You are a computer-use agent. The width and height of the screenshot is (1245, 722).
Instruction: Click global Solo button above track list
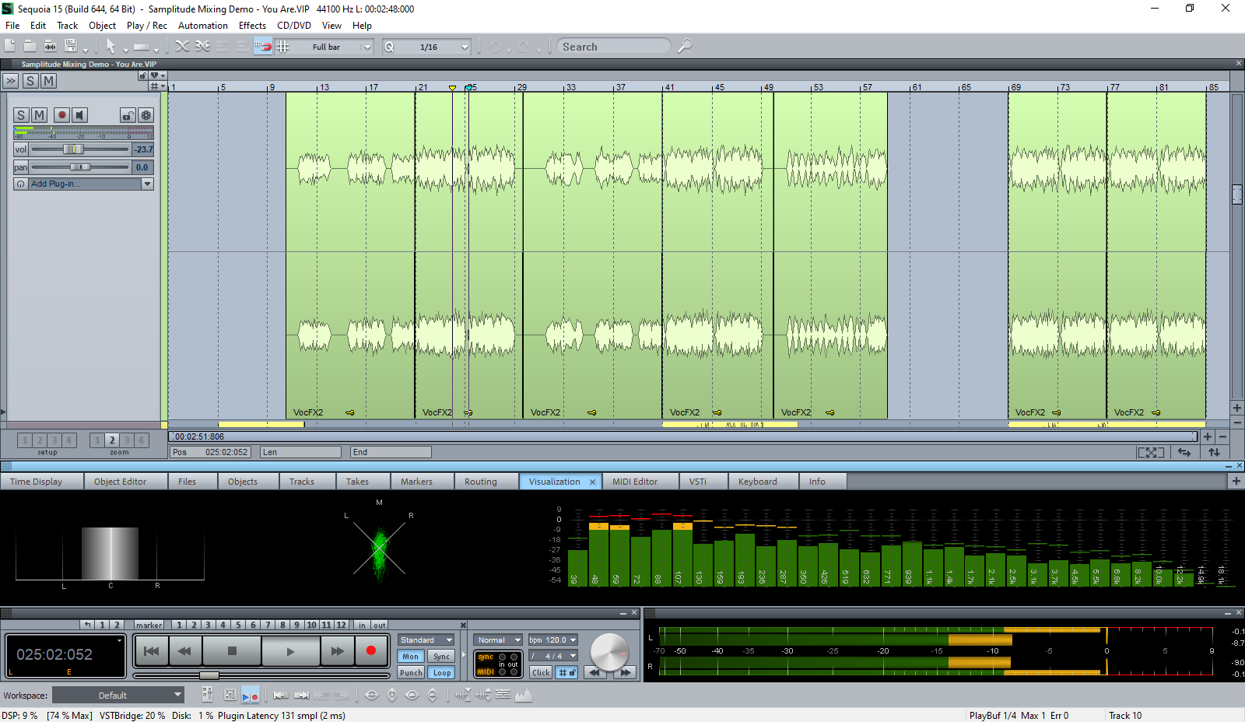30,81
